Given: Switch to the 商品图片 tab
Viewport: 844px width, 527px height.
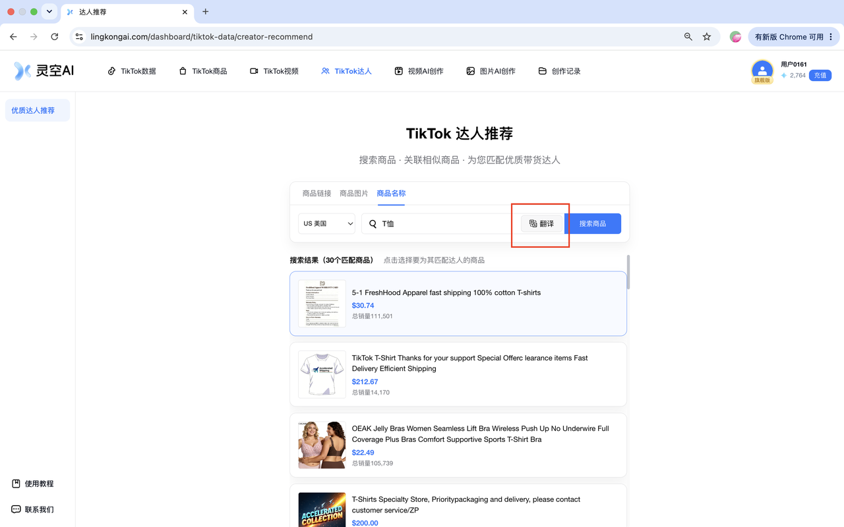Looking at the screenshot, I should pyautogui.click(x=354, y=194).
